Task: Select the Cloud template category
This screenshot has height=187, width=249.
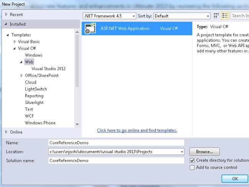Action: click(x=31, y=82)
